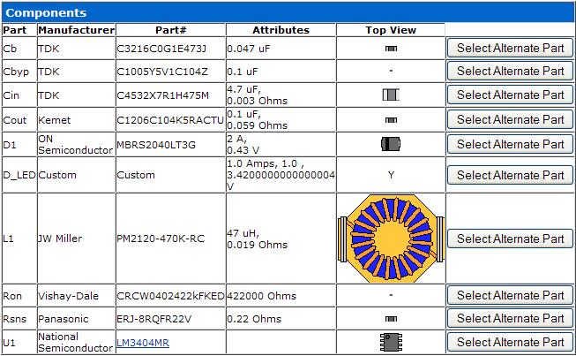The width and height of the screenshot is (576, 356).
Task: Click part number C1206C104K5RACTU
Action: pyautogui.click(x=170, y=120)
